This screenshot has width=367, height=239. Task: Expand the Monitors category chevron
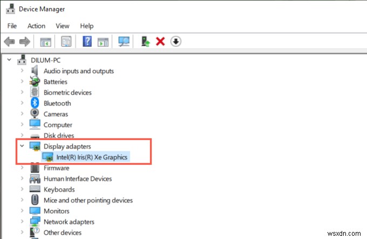[22, 210]
